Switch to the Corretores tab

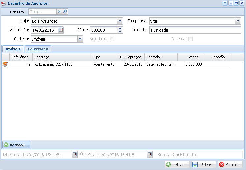click(x=38, y=49)
